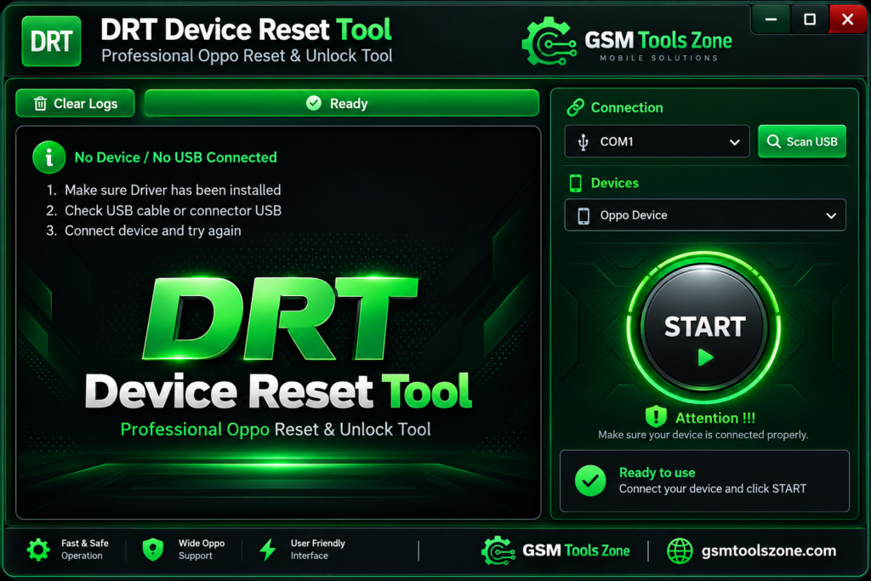Click the trash can icon on Clear Logs
Screen dimensions: 871x581
41,103
